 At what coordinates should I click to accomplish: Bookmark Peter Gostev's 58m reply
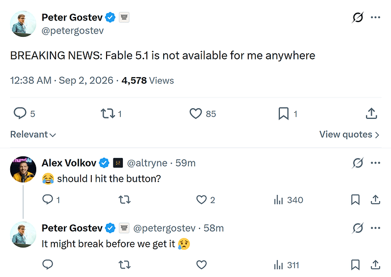click(355, 265)
